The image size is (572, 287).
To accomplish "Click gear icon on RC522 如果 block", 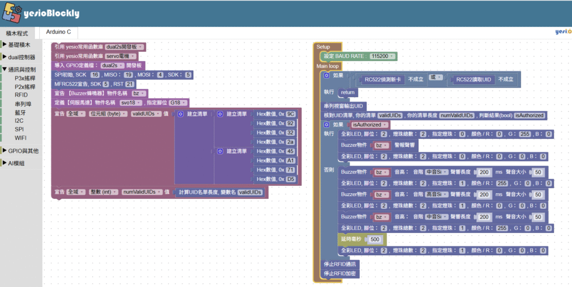I will coord(326,75).
